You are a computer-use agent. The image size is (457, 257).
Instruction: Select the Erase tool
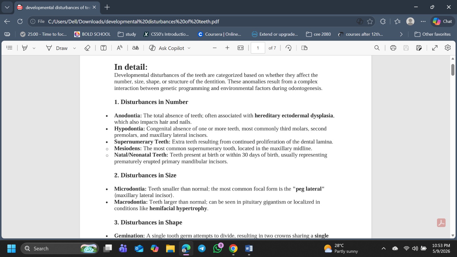coord(87,48)
